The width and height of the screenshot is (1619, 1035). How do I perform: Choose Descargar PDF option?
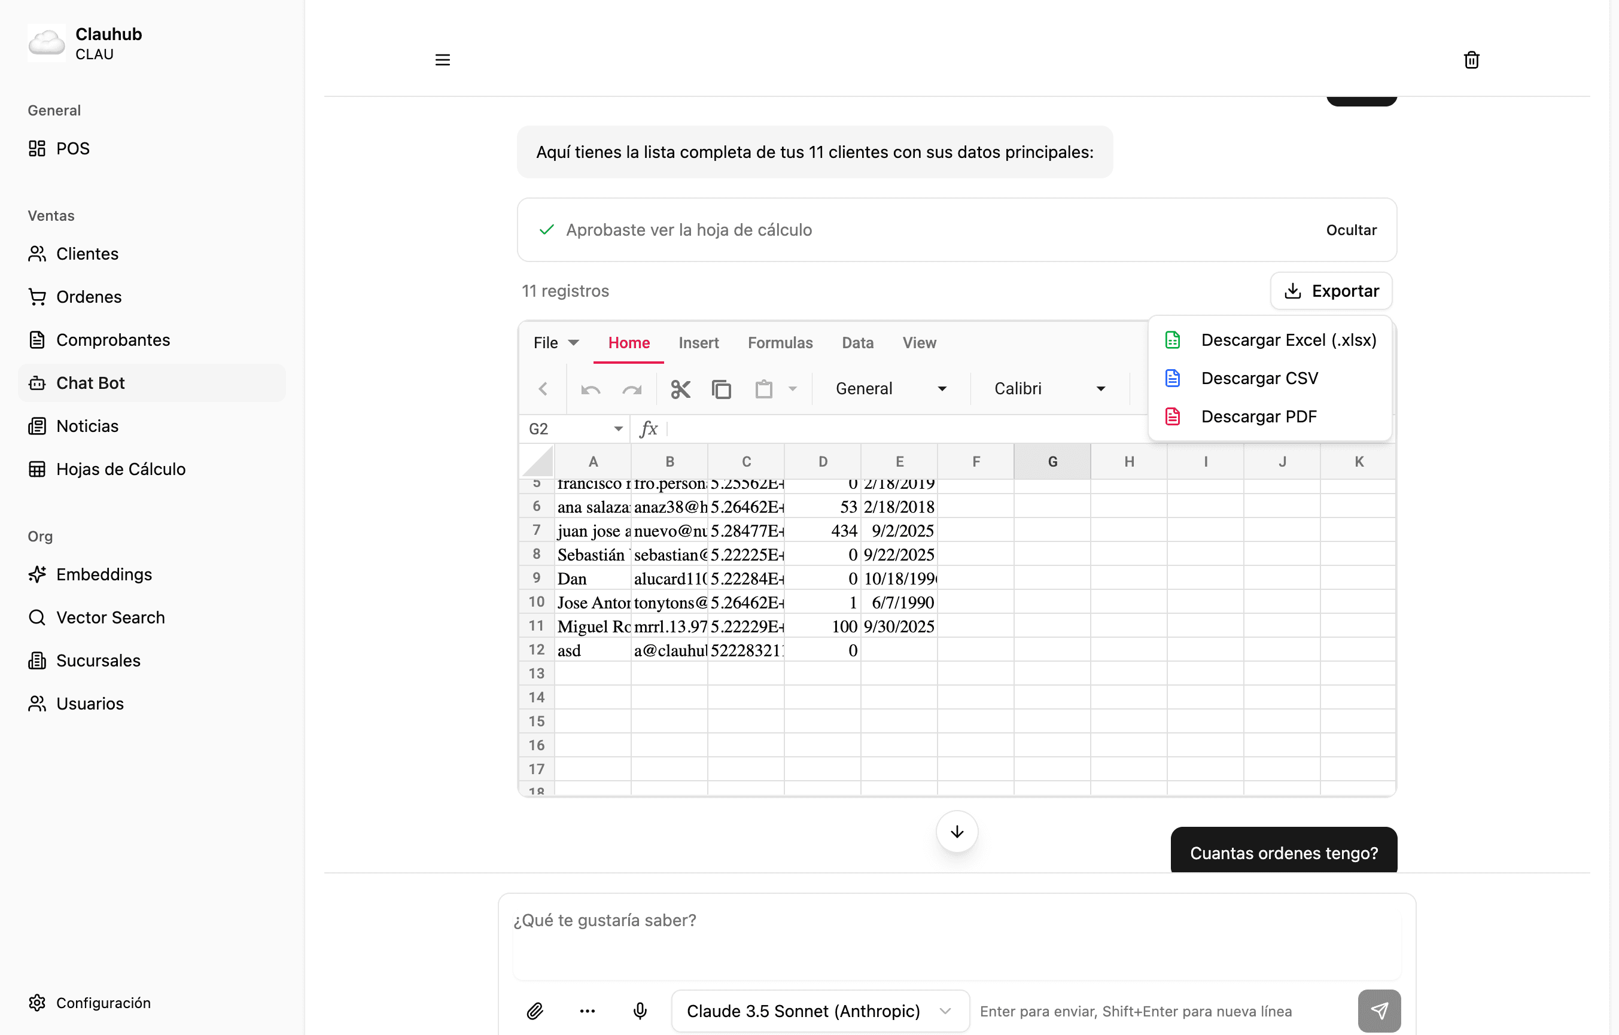(x=1258, y=416)
